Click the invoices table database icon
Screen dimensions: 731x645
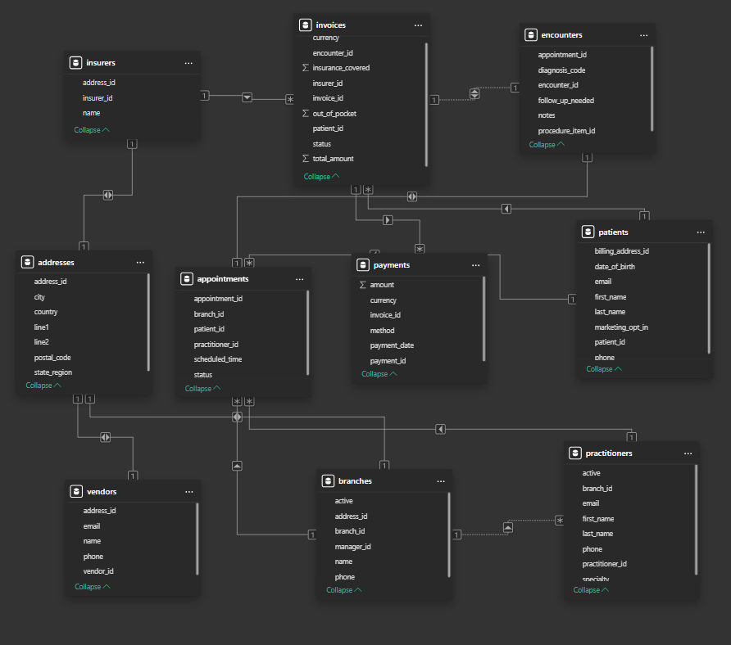pyautogui.click(x=305, y=25)
